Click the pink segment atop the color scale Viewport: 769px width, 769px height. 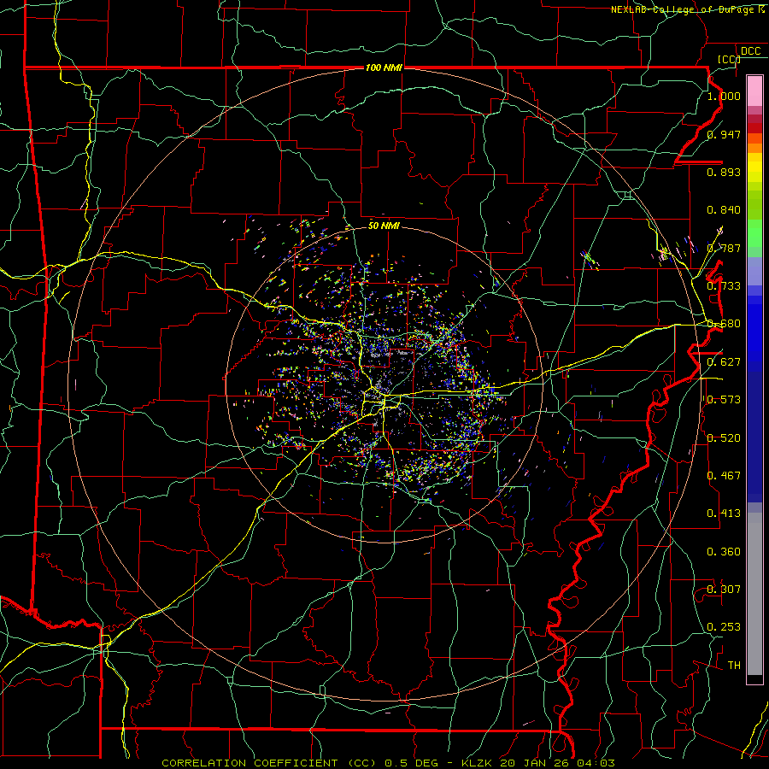[x=754, y=91]
